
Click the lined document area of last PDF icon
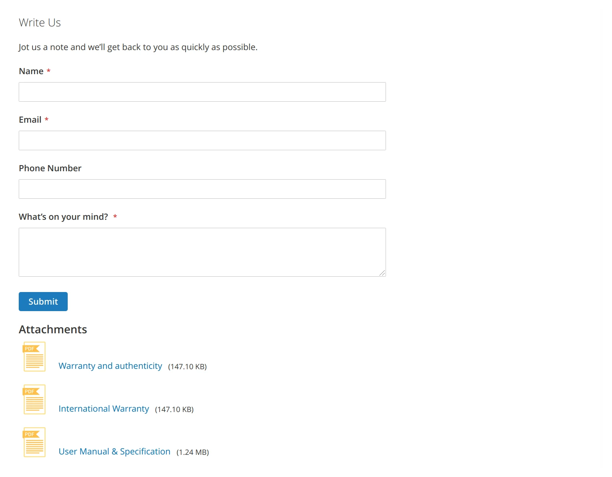34,446
